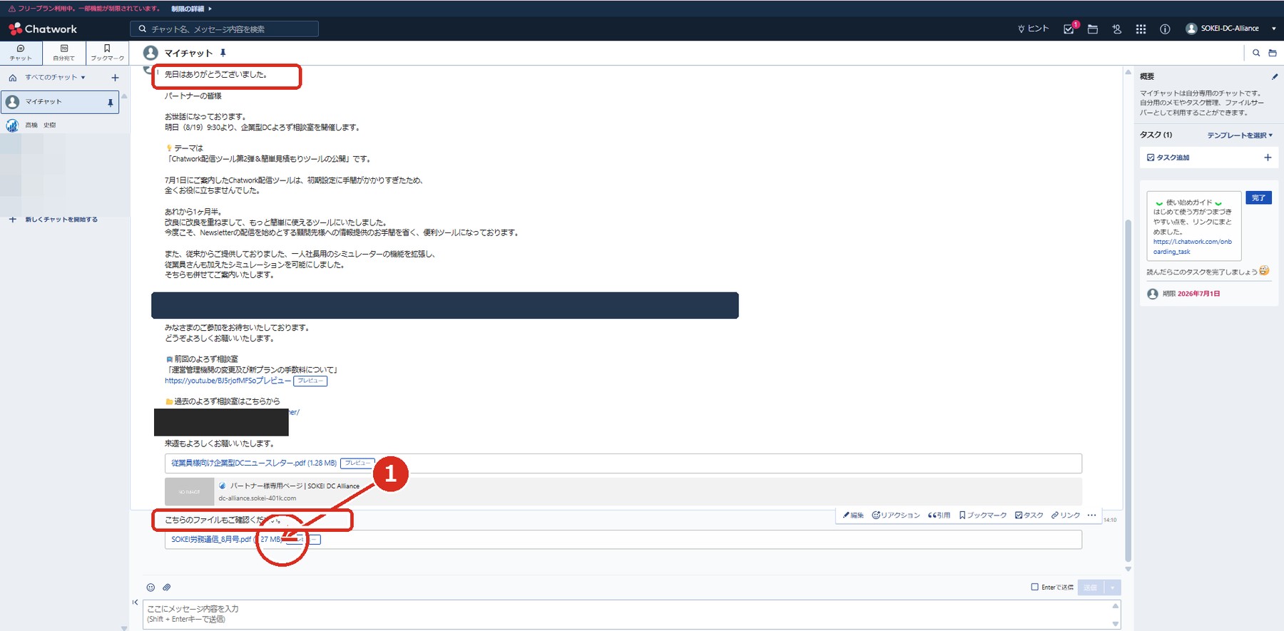Add a リアクション to the message
This screenshot has height=631, width=1284.
pyautogui.click(x=896, y=515)
